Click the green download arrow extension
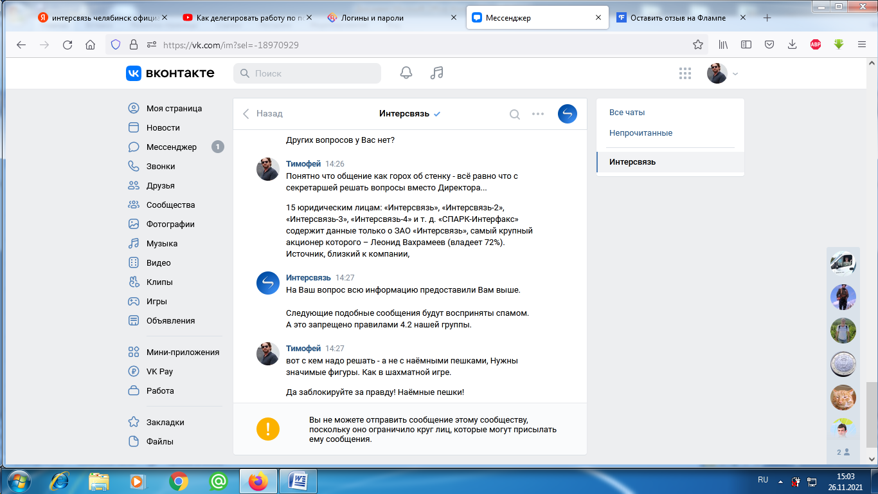Screen dimensions: 878x494 click(x=839, y=44)
